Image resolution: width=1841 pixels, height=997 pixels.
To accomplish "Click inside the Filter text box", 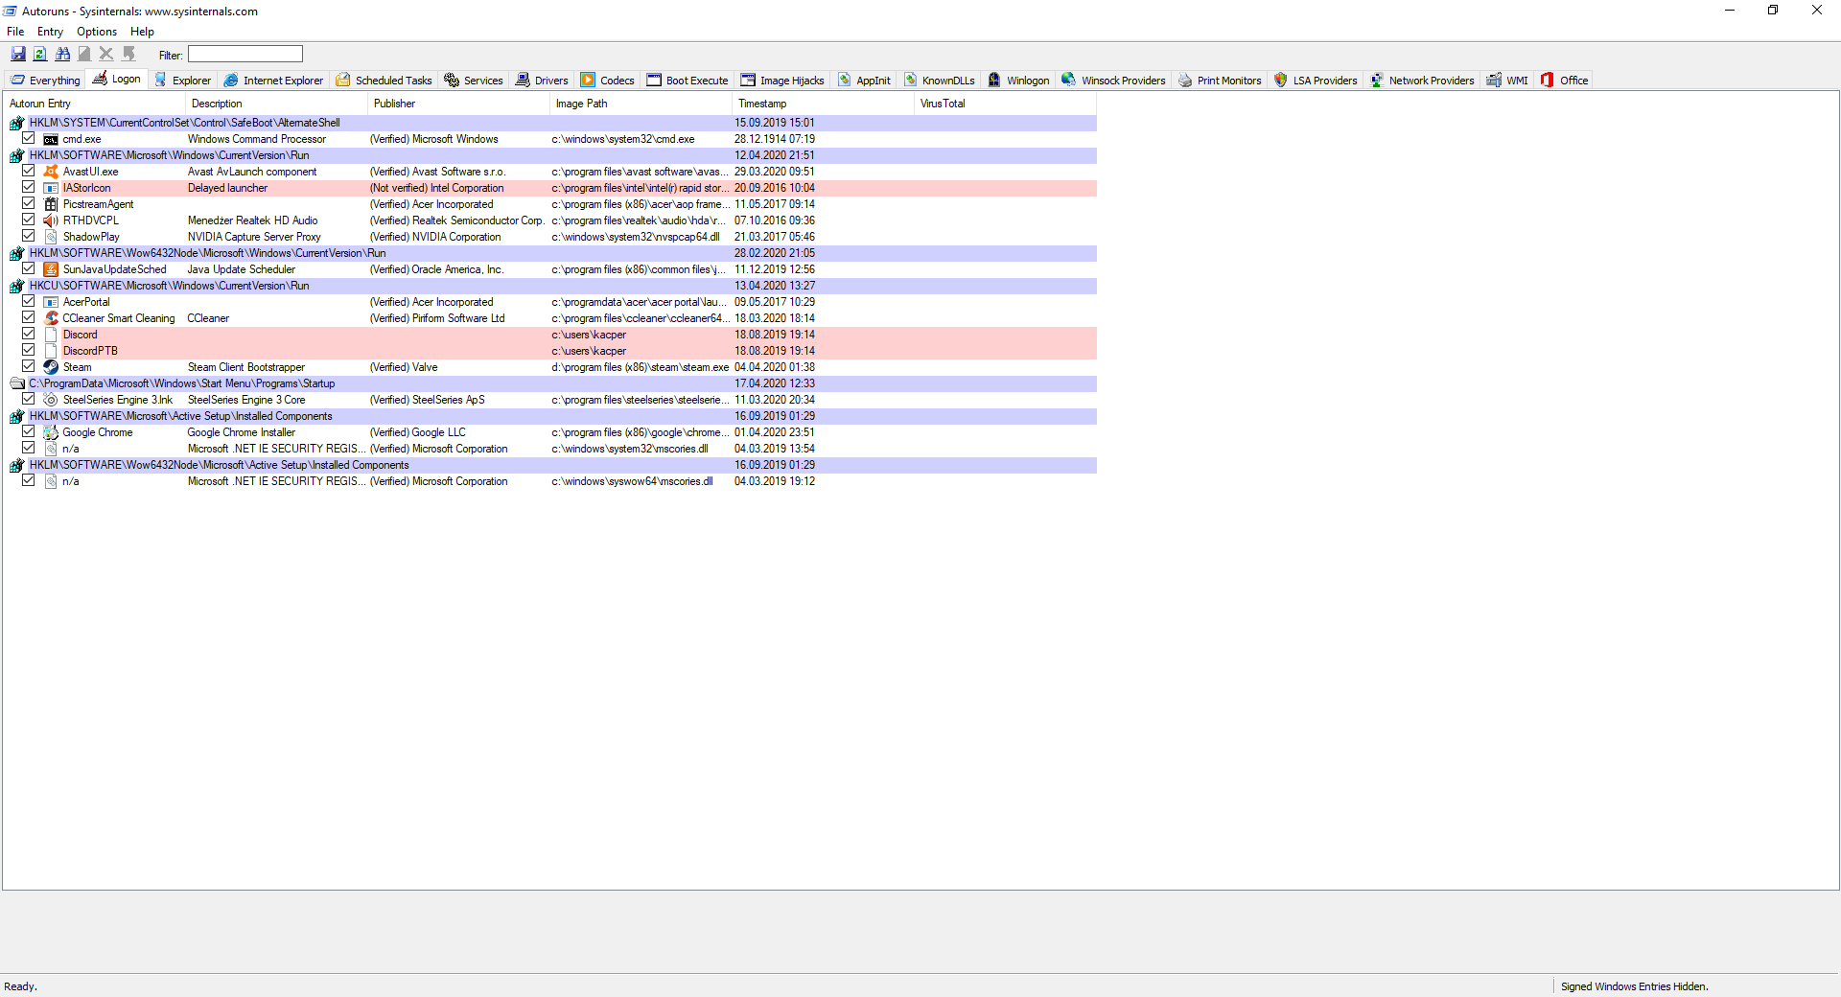I will 245,55.
